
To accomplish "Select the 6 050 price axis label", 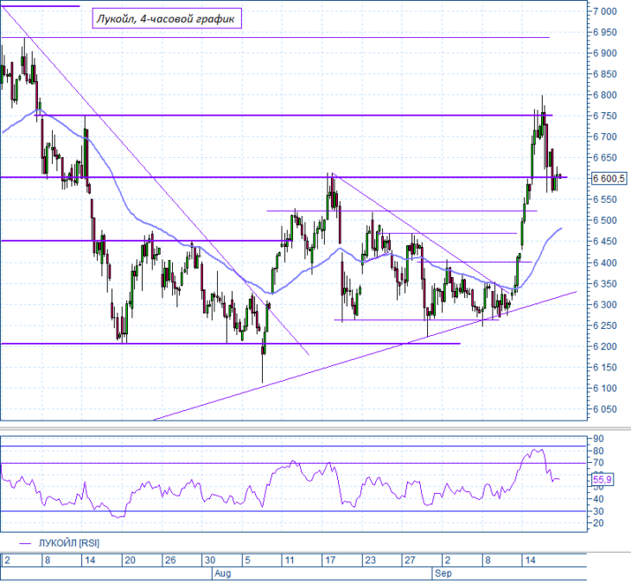I will (x=604, y=409).
